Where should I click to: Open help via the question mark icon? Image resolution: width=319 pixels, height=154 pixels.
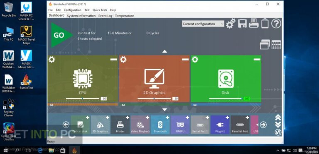(x=276, y=24)
